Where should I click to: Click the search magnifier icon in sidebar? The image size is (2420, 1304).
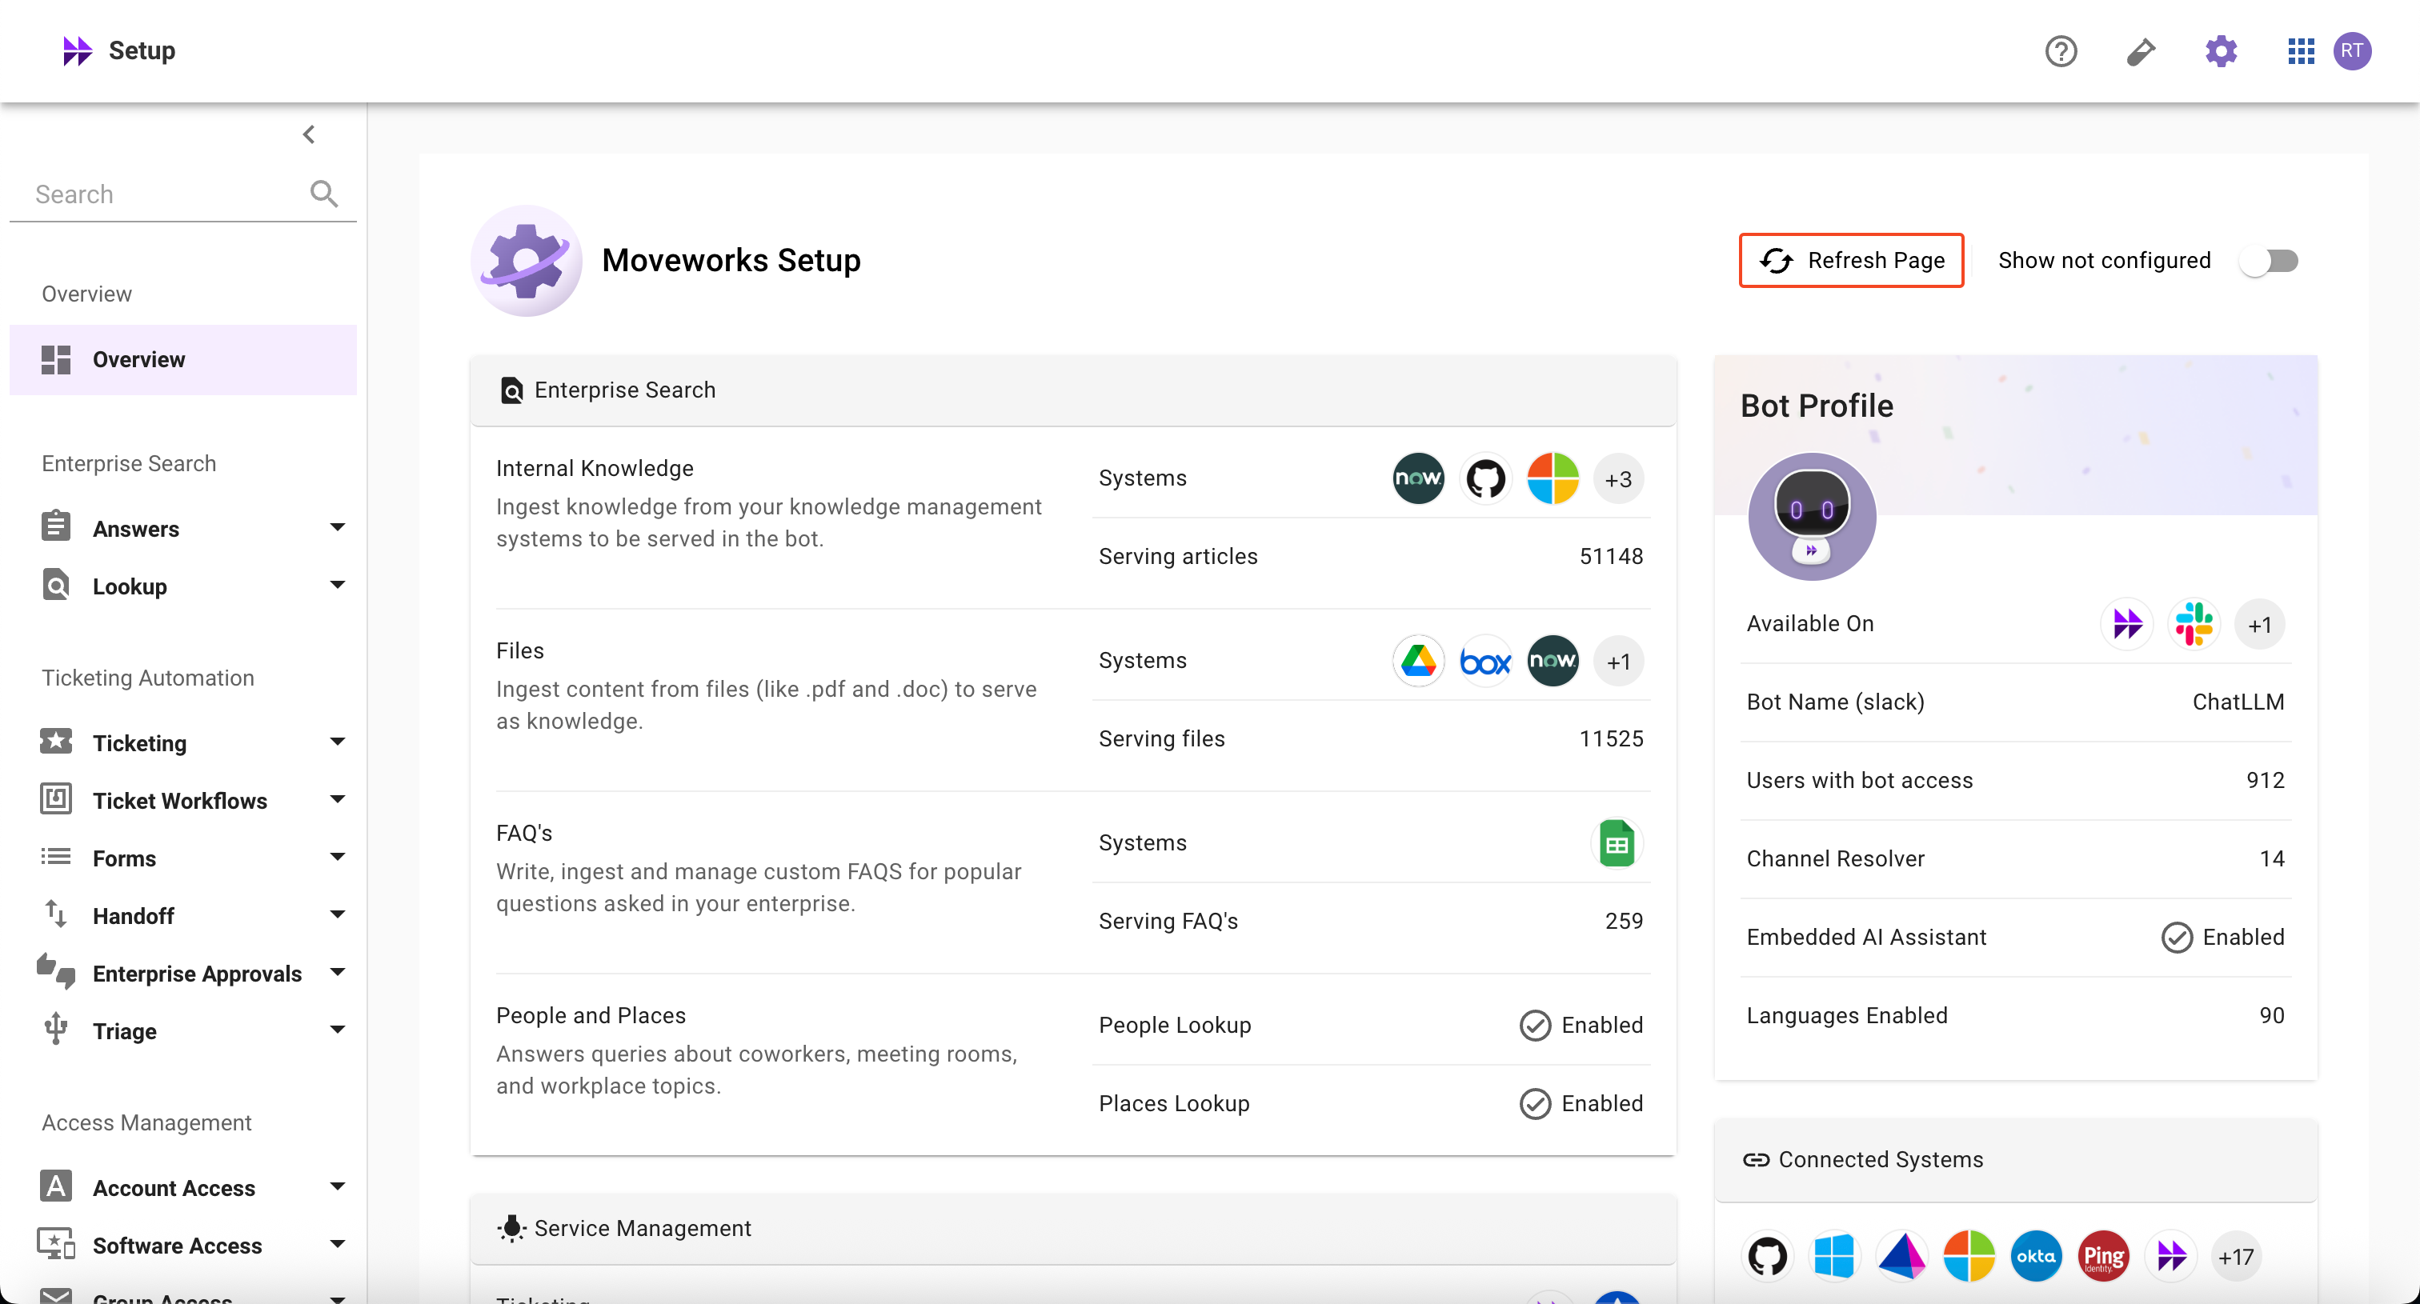tap(324, 194)
